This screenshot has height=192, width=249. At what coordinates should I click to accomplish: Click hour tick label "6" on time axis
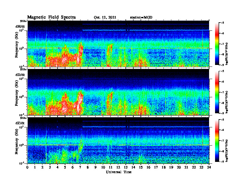point(73,168)
